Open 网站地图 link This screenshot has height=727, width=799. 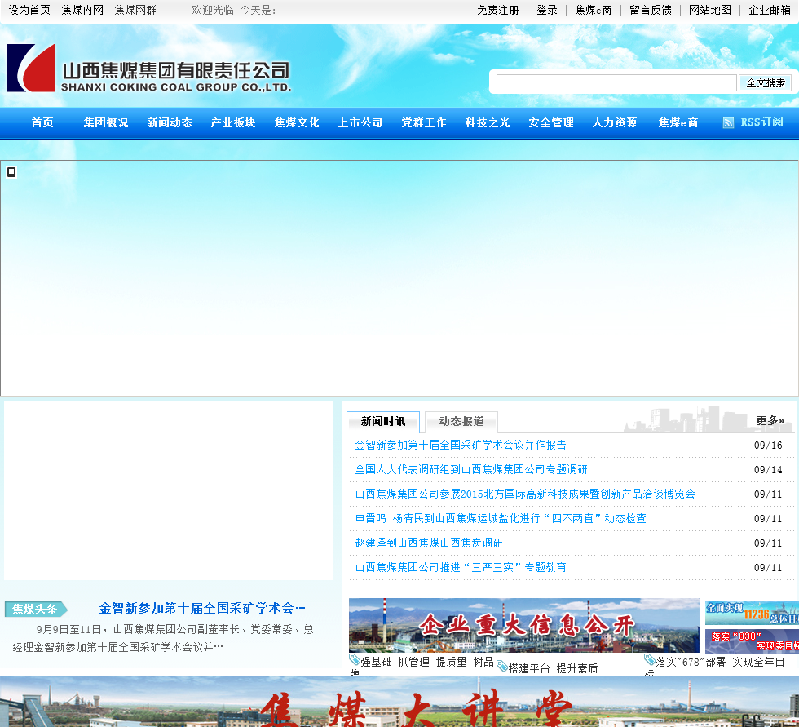click(710, 10)
